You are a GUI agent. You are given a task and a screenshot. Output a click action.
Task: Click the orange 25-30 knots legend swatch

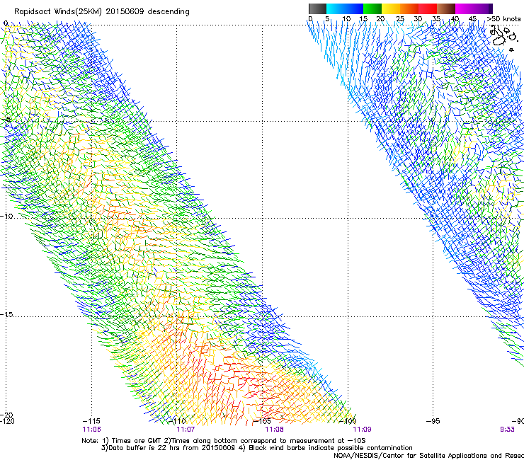pos(409,8)
